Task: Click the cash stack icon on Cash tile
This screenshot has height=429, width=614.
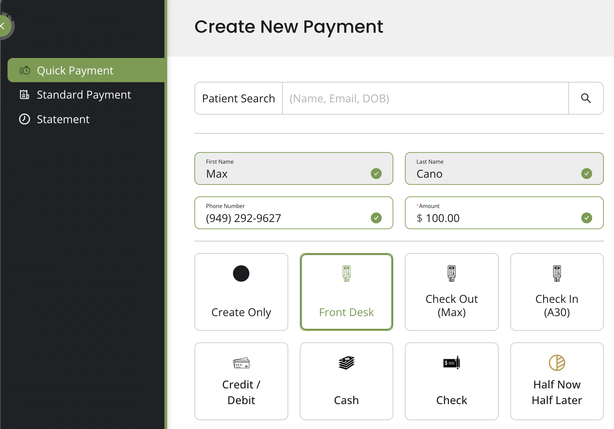Action: click(346, 363)
